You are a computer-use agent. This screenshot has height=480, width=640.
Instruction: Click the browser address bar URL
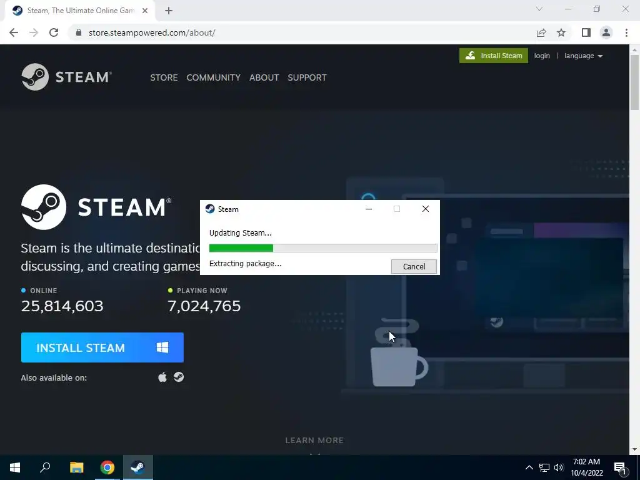coord(152,32)
